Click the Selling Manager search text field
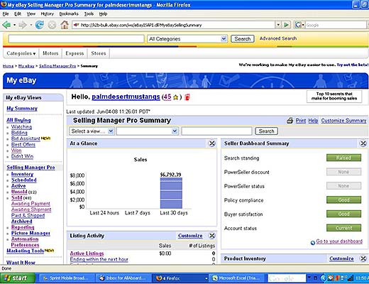The height and width of the screenshot is (284, 369). coord(216,131)
